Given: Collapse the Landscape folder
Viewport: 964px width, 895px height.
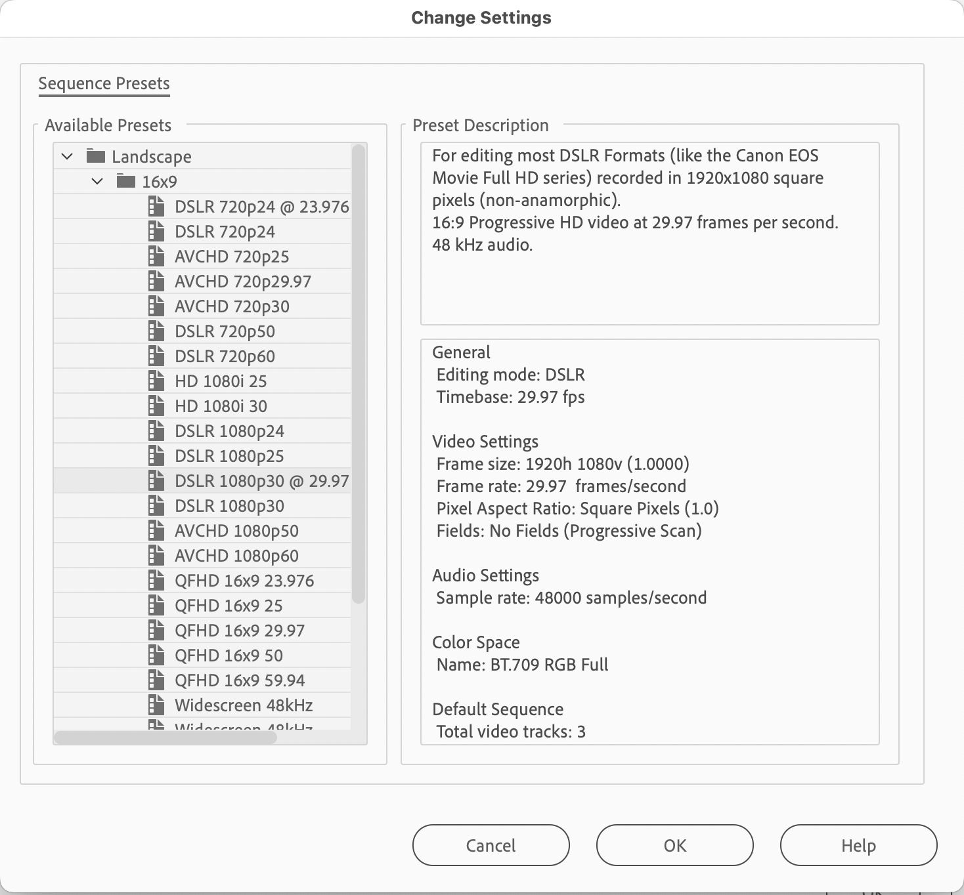Looking at the screenshot, I should pos(66,156).
